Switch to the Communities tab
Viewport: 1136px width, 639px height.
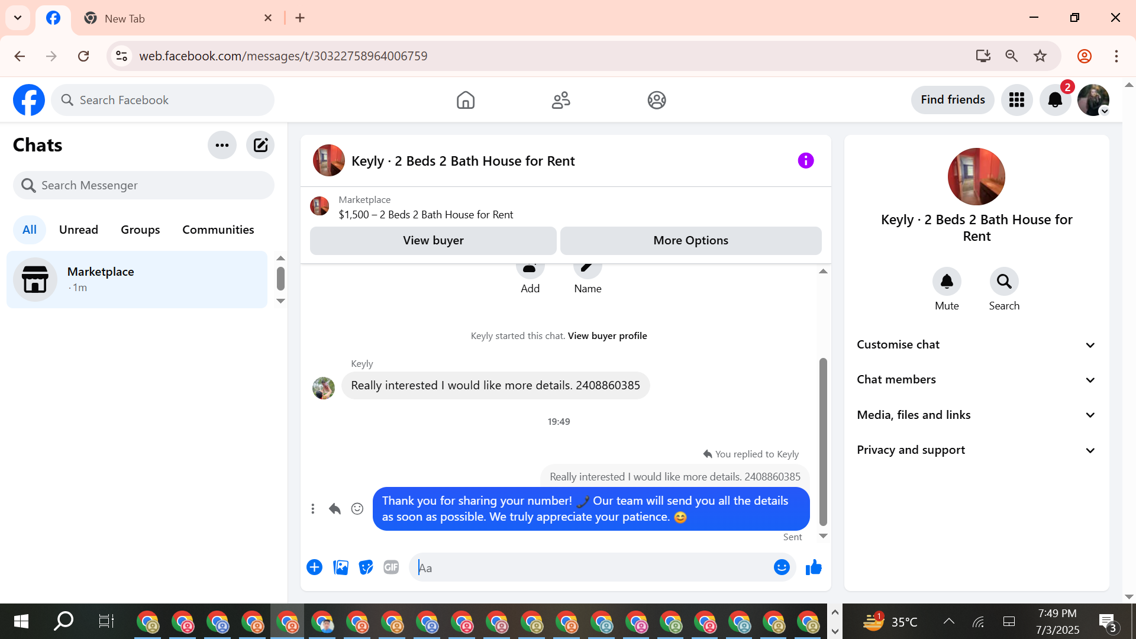[x=218, y=230]
